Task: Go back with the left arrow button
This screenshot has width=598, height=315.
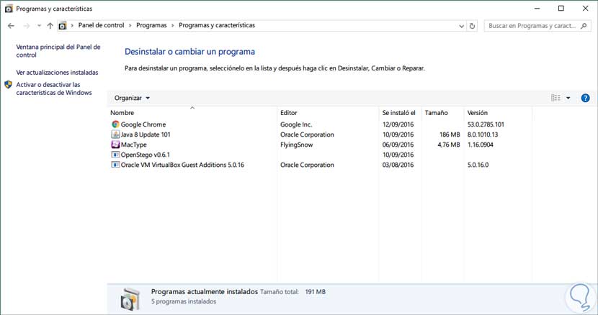Action: 11,25
